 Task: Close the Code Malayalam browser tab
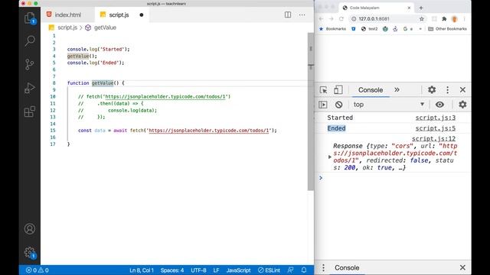point(409,8)
